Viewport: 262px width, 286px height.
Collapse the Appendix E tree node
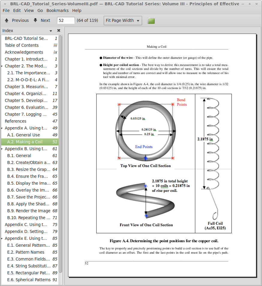pyautogui.click(x=2, y=238)
